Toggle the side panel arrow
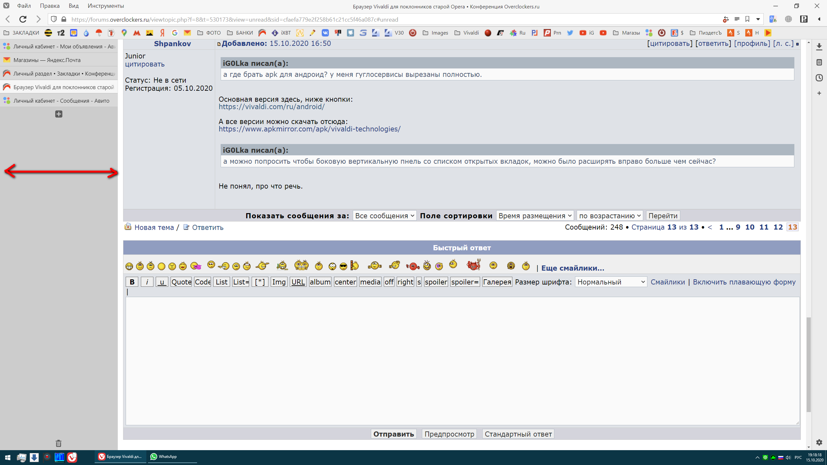The image size is (827, 465). (x=819, y=19)
